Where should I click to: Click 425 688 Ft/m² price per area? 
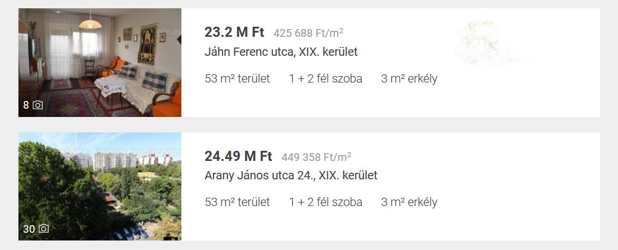[x=308, y=33]
